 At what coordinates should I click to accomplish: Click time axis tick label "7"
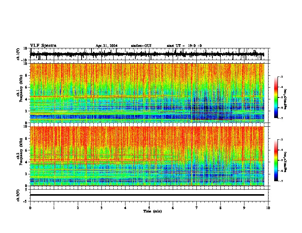197,208
